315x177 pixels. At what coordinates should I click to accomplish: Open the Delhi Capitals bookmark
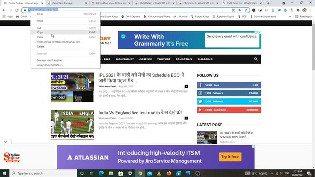coord(130,16)
